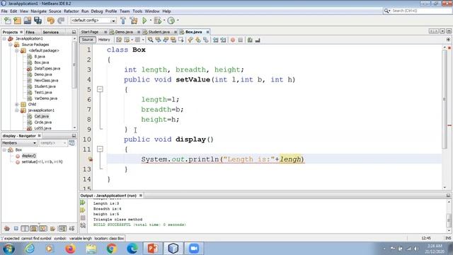The height and width of the screenshot is (255, 453).
Task: Click the Re-run green arrows in Output
Action: click(x=83, y=203)
